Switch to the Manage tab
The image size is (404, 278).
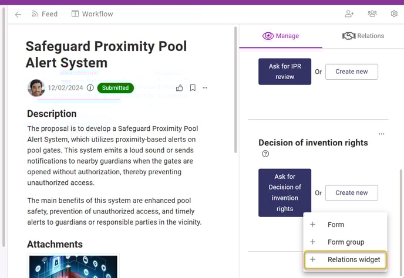click(281, 36)
